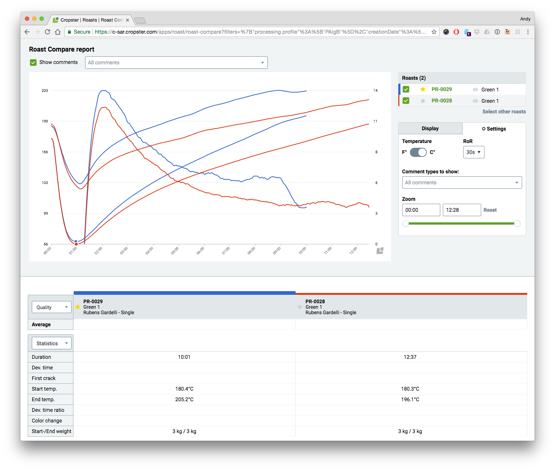
Task: Open the Statistics dropdown selector
Action: [x=52, y=343]
